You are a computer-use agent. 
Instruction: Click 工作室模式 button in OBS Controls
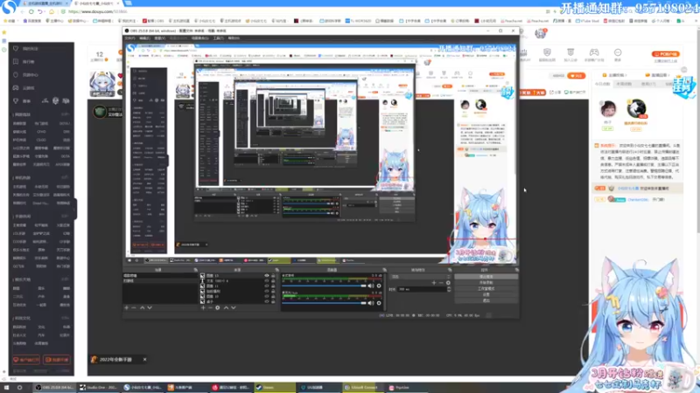pyautogui.click(x=486, y=289)
